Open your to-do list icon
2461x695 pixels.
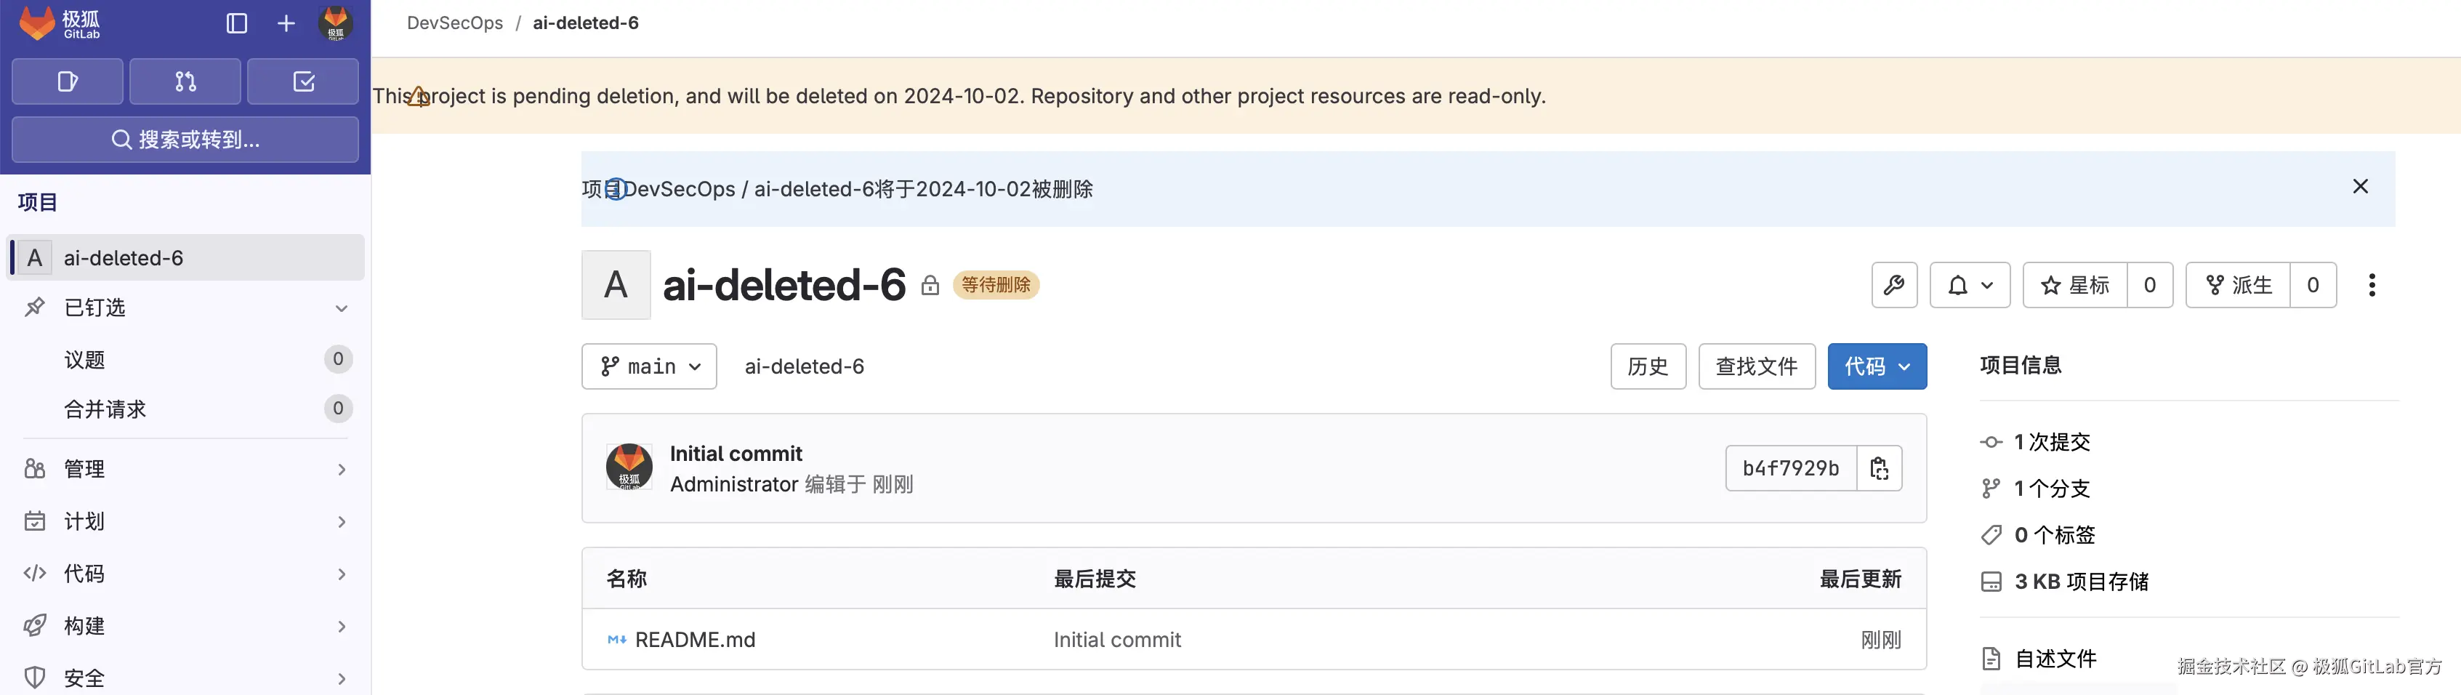click(303, 81)
